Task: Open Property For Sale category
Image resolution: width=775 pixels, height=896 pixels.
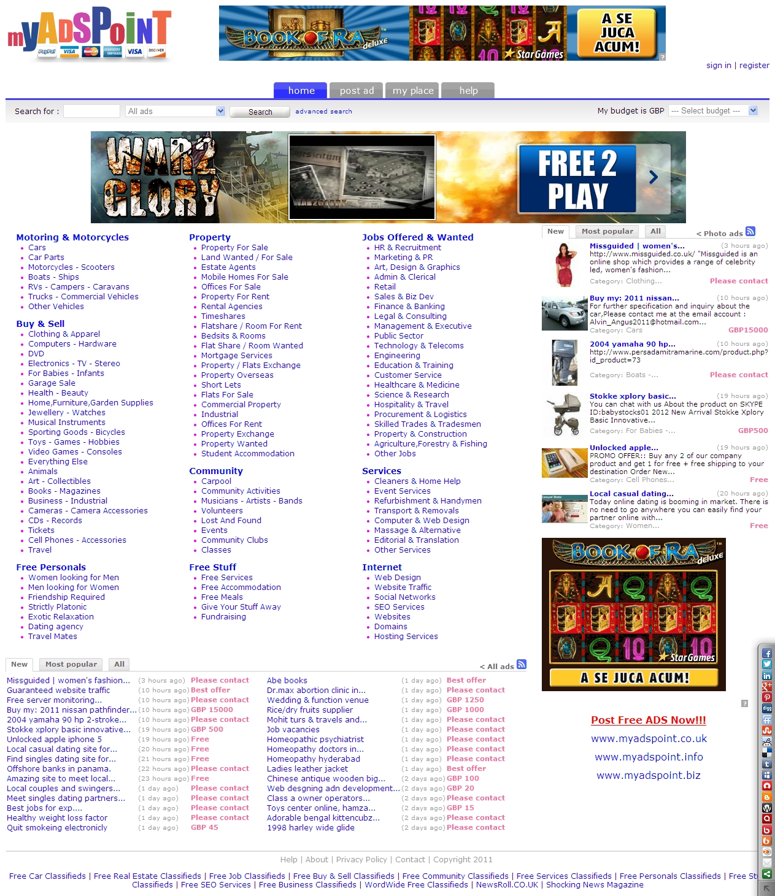Action: coord(234,247)
